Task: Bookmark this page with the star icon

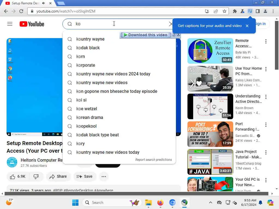Action: pyautogui.click(x=225, y=11)
